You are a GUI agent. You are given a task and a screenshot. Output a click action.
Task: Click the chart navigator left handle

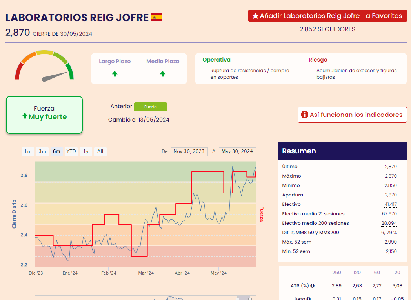pos(238,299)
